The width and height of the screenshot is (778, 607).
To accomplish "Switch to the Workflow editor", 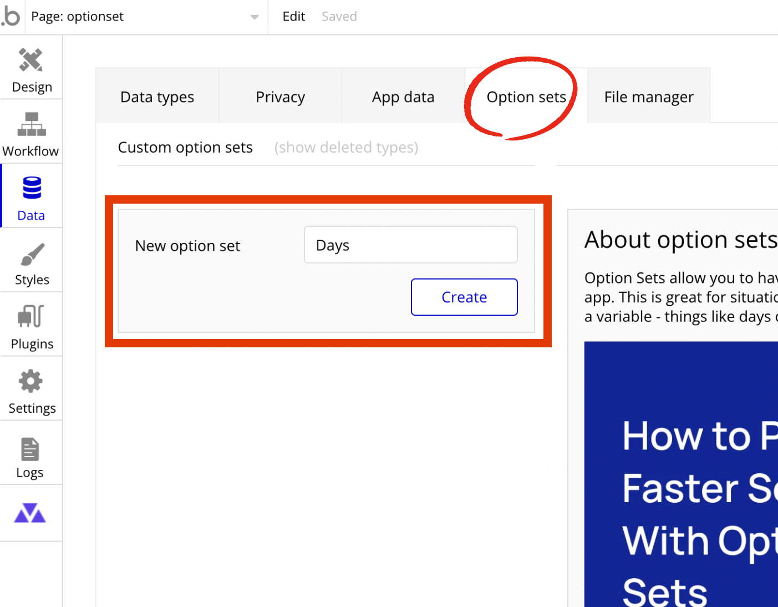I will [x=31, y=134].
